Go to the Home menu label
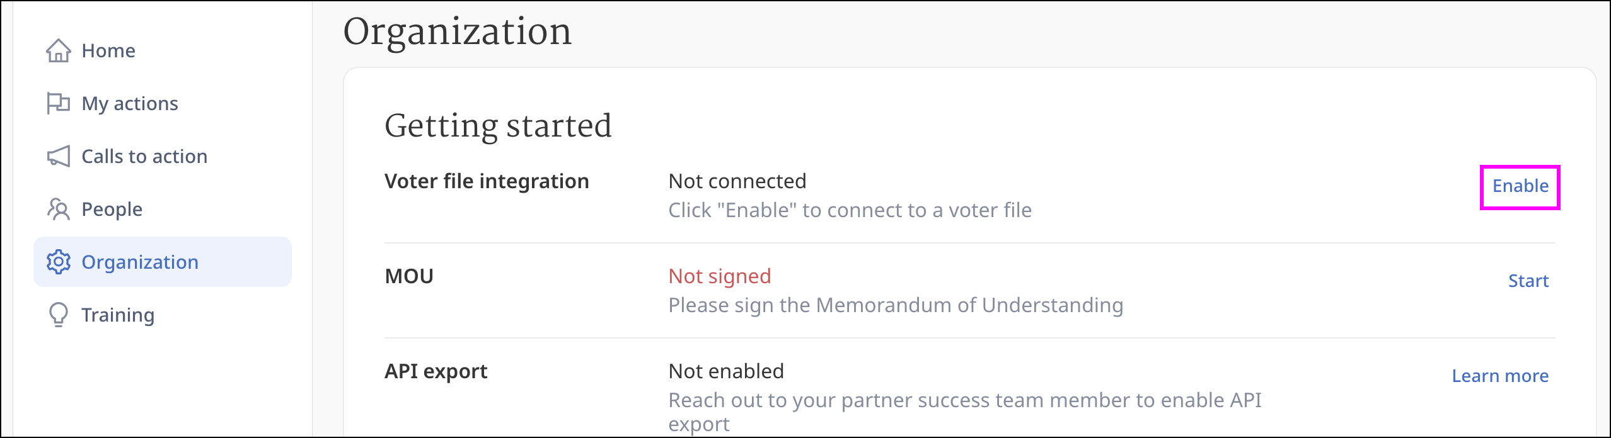This screenshot has height=438, width=1611. 108,51
